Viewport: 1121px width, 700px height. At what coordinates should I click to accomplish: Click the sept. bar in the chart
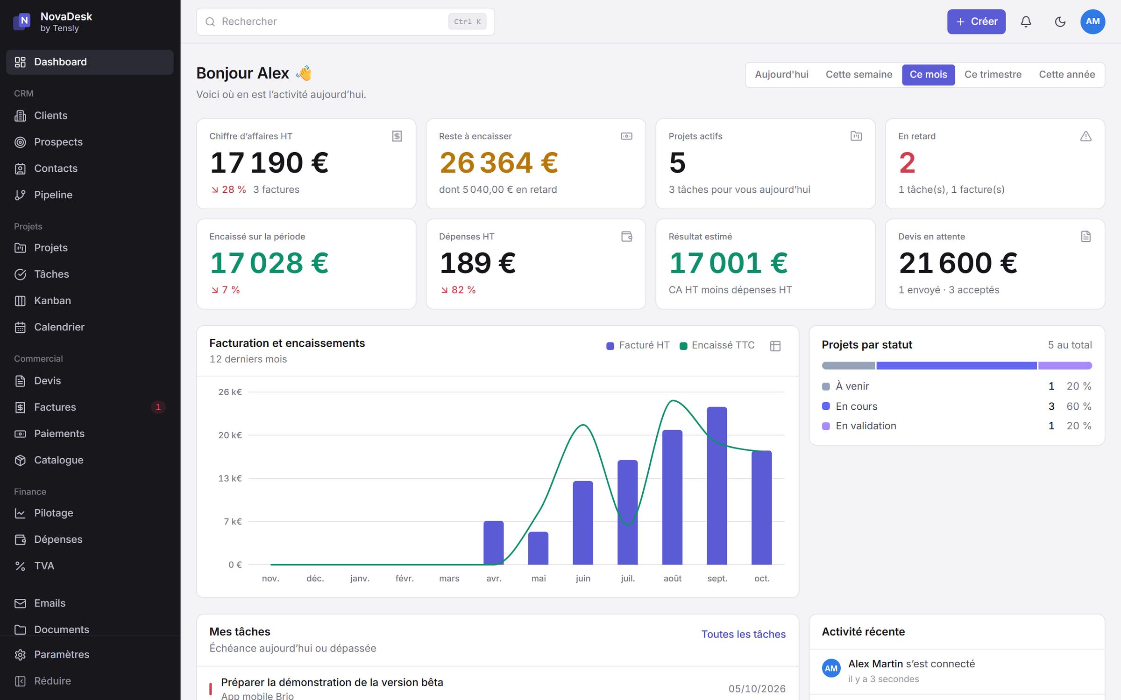[x=717, y=486]
